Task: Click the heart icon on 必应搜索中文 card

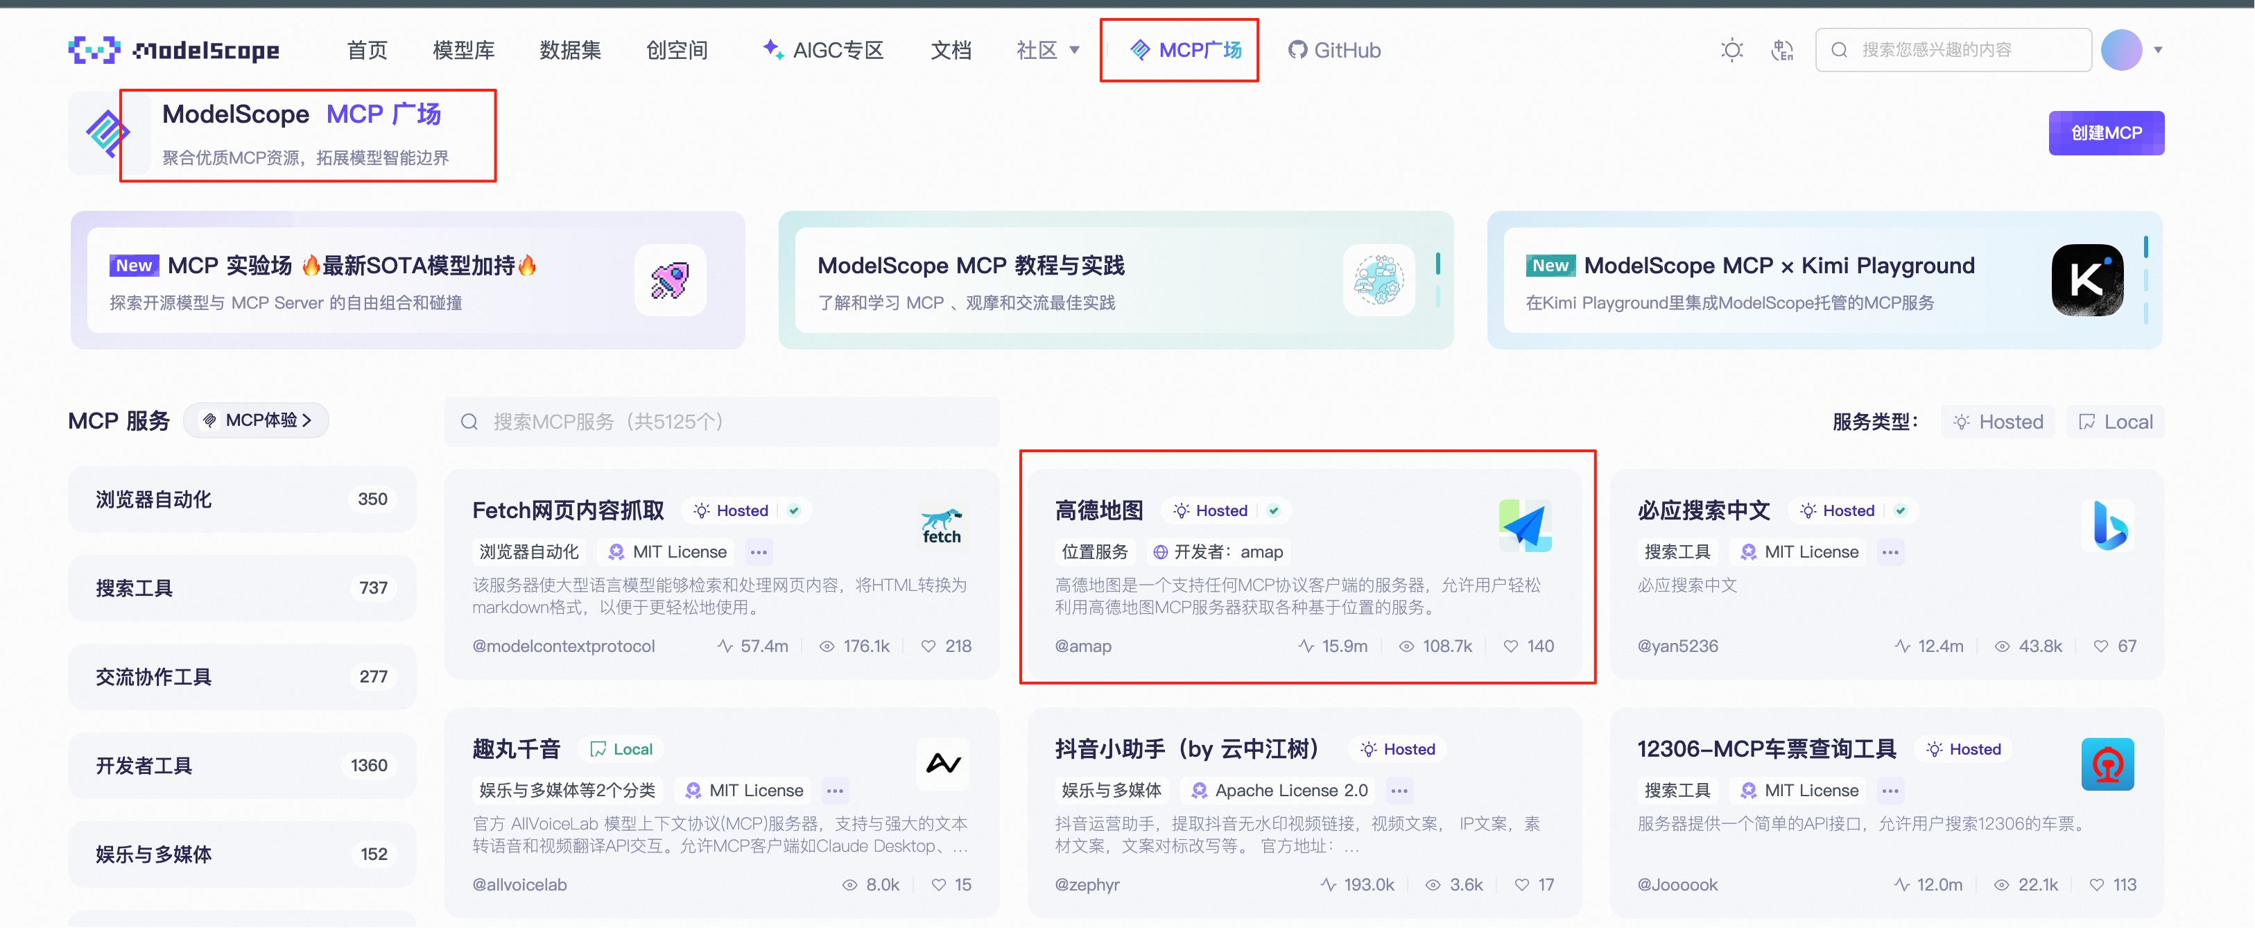Action: 2100,646
